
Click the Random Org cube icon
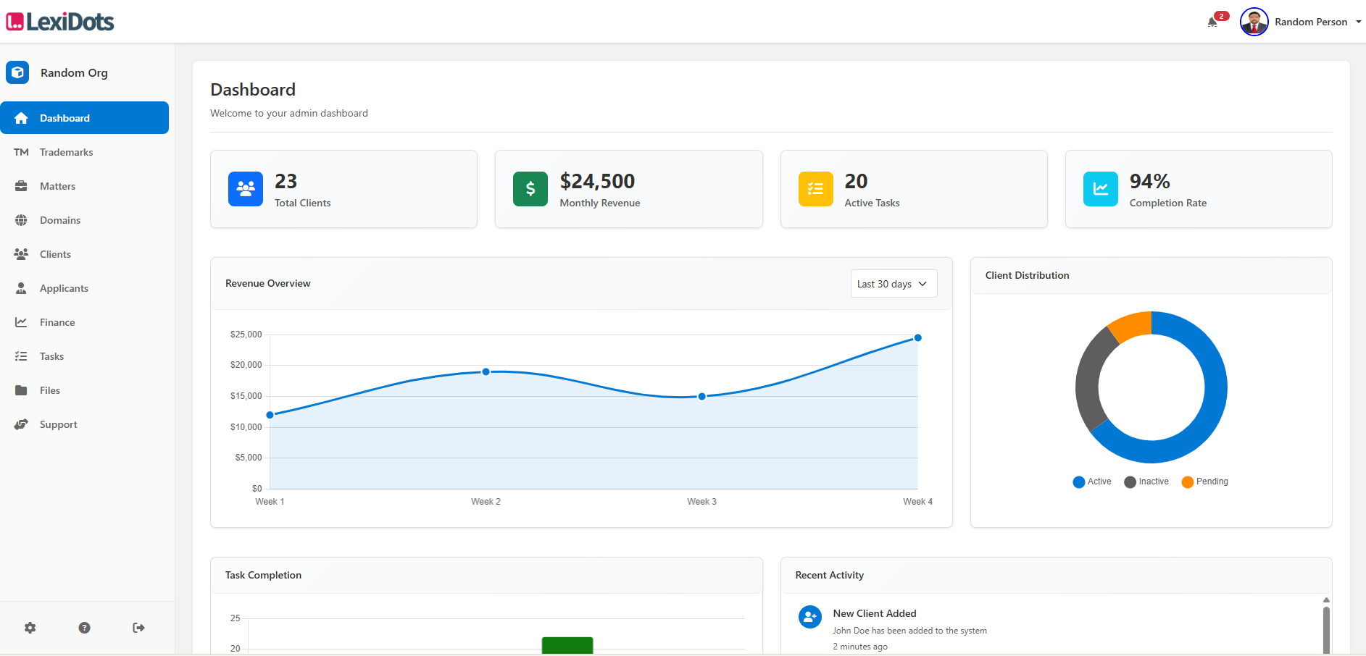[17, 72]
